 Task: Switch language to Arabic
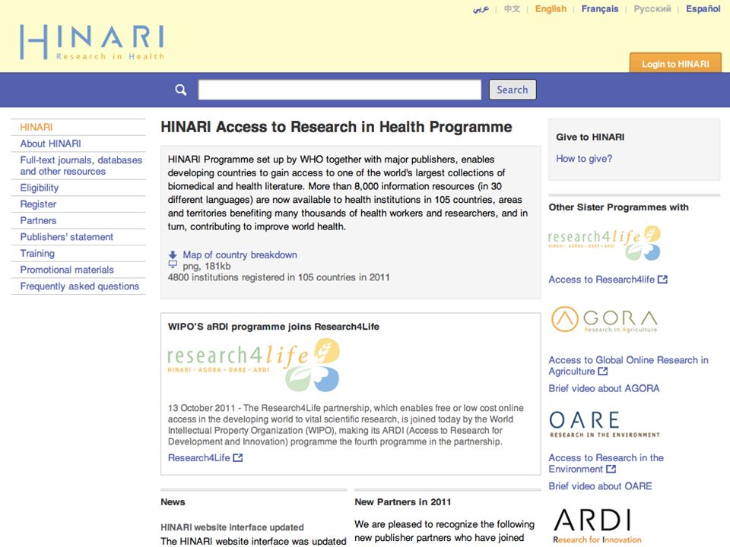click(x=481, y=9)
